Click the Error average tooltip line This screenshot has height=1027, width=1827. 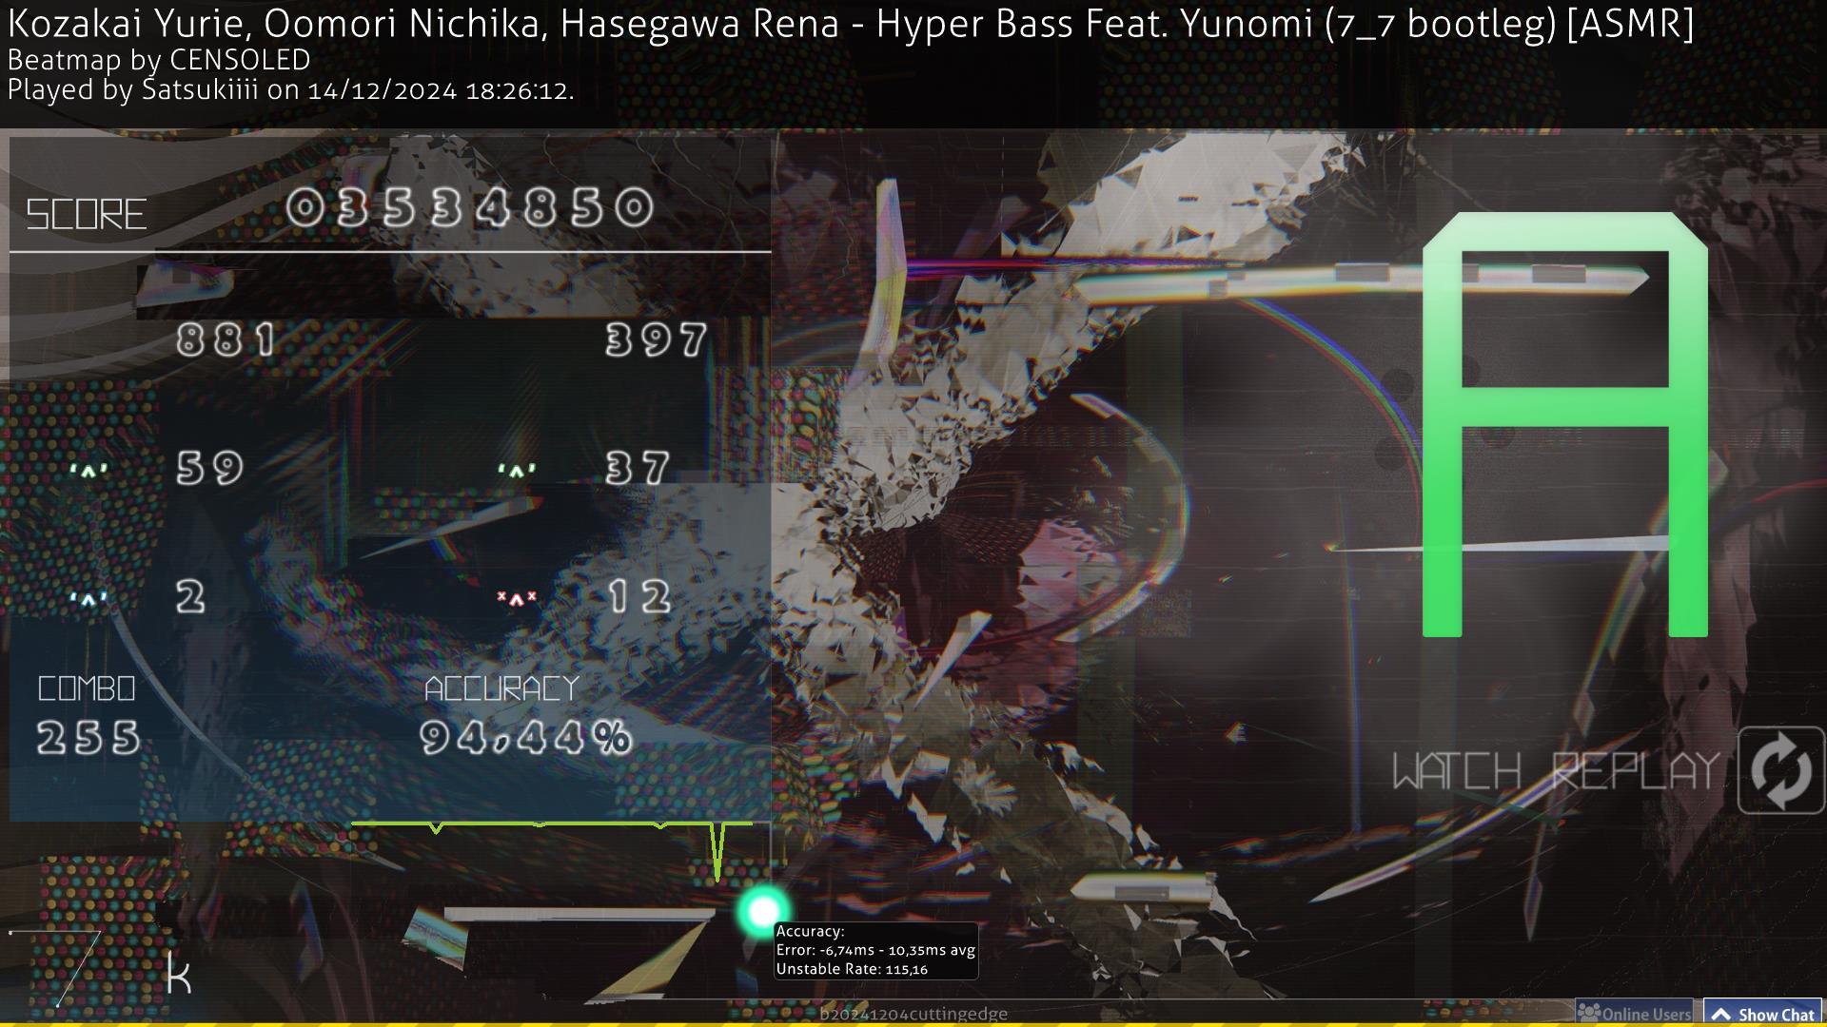[875, 950]
